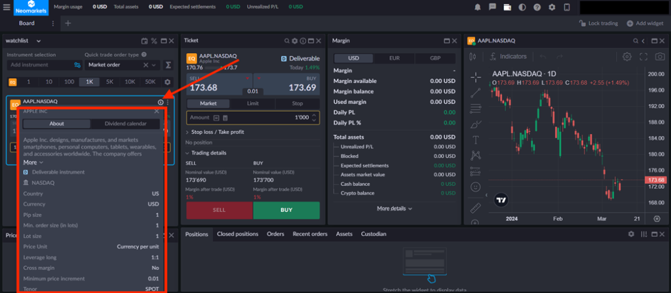Click the Add widget button
This screenshot has width=671, height=293.
(645, 24)
